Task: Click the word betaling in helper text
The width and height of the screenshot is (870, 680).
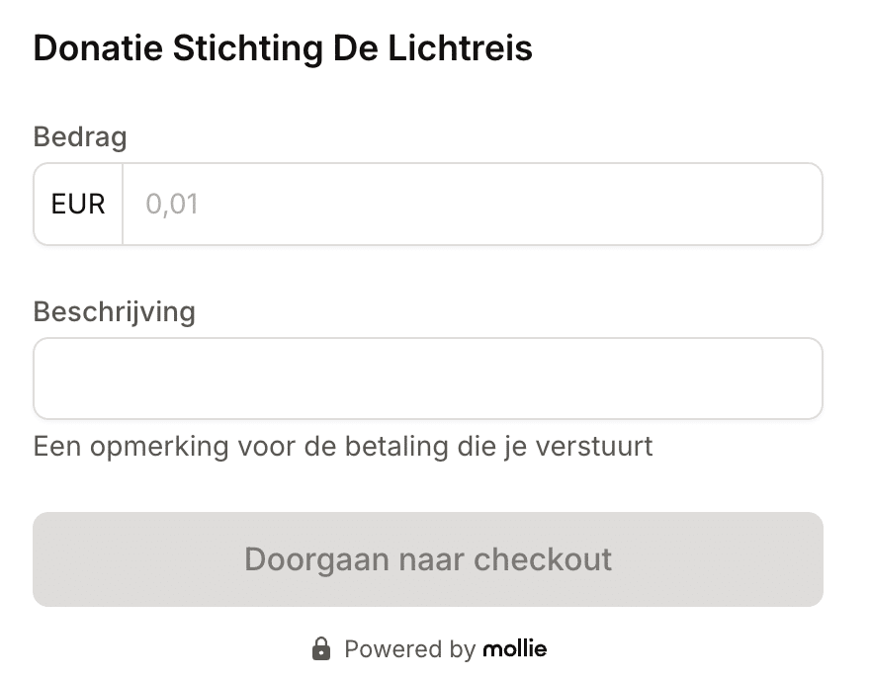Action: click(395, 446)
